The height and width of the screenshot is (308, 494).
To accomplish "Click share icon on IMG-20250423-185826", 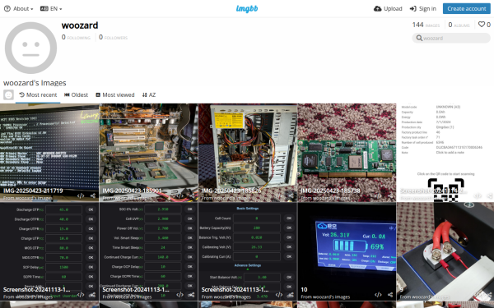I will coord(291,195).
